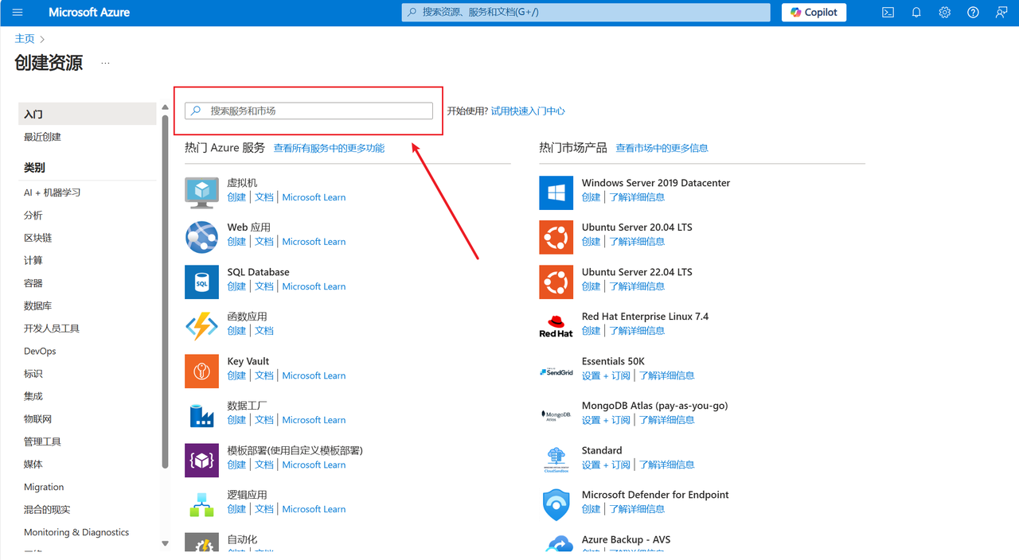Click the Key Vault service icon

(201, 371)
